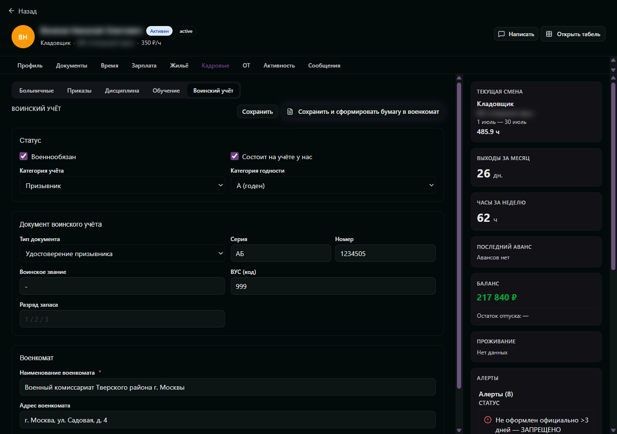The width and height of the screenshot is (617, 434).
Task: Select the Зарплата tab
Action: 144,66
